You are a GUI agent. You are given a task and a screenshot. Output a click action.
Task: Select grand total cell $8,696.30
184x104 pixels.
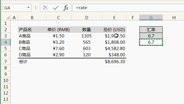click(x=114, y=61)
